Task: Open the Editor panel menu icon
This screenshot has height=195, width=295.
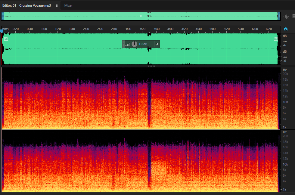Action: [x=57, y=6]
